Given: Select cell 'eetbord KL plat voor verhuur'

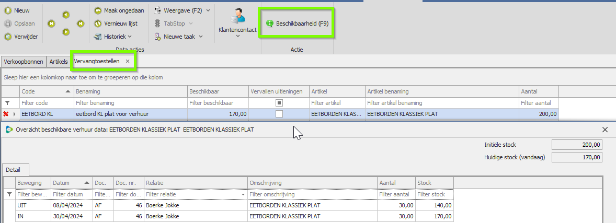Looking at the screenshot, I should click(x=131, y=114).
